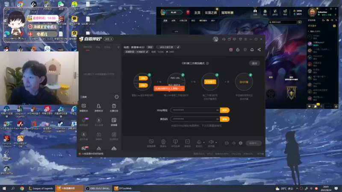Screen dimensions: 342x192
Task: Add camera source (摄像头)
Action: 163,143
